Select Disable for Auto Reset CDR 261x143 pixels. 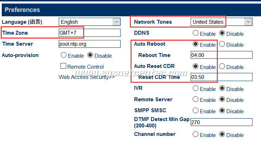(x=222, y=66)
